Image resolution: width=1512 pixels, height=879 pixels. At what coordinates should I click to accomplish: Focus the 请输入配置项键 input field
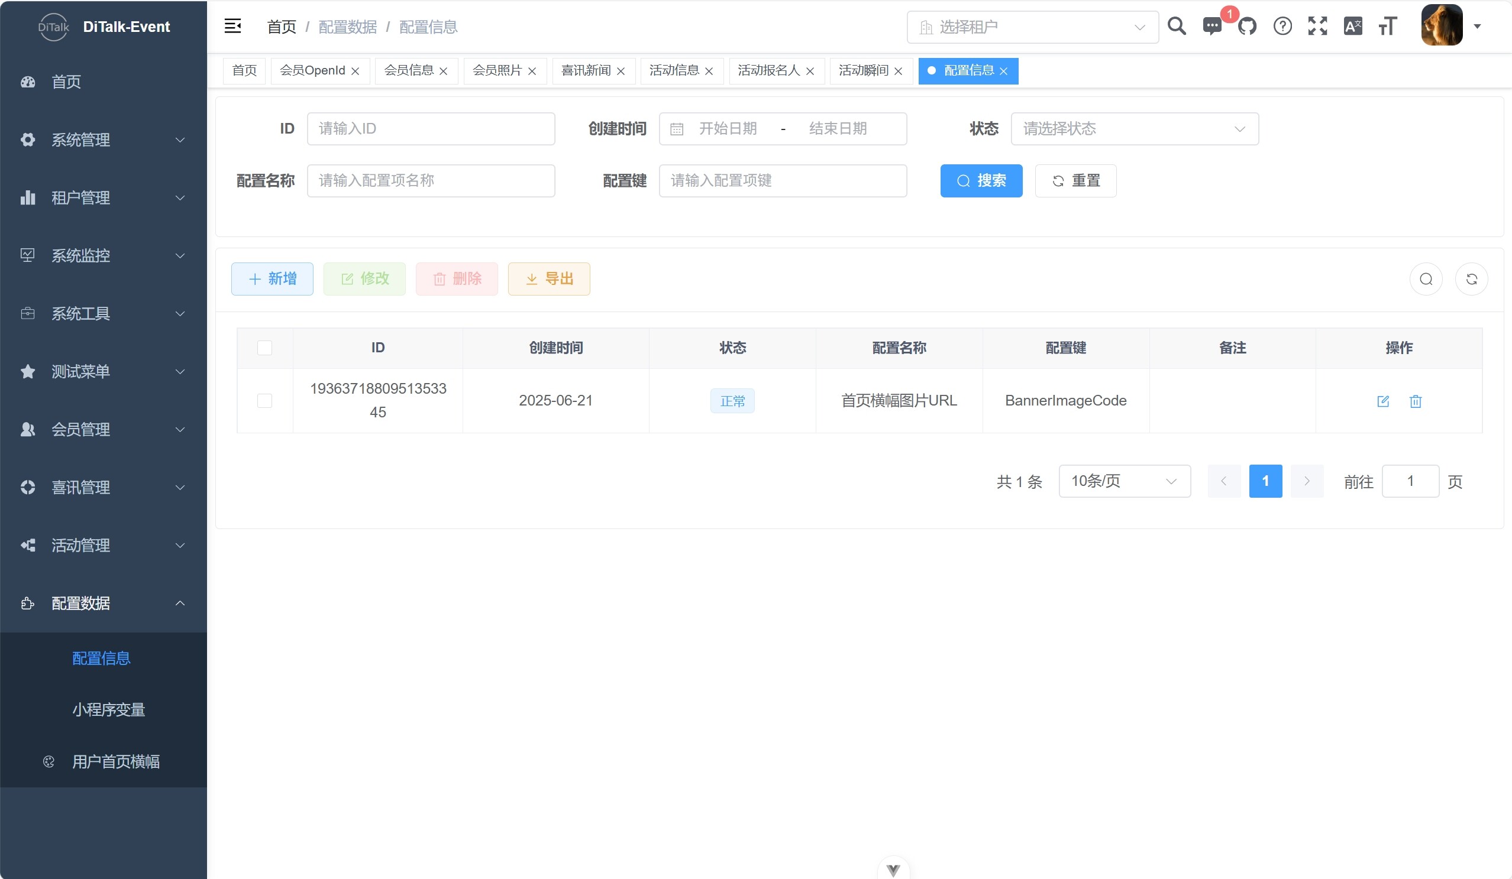783,180
